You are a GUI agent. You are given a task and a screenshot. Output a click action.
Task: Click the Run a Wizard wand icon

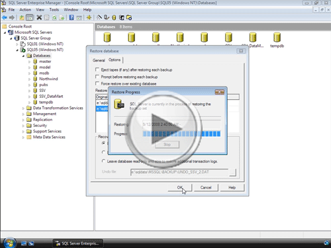pyautogui.click(x=99, y=17)
